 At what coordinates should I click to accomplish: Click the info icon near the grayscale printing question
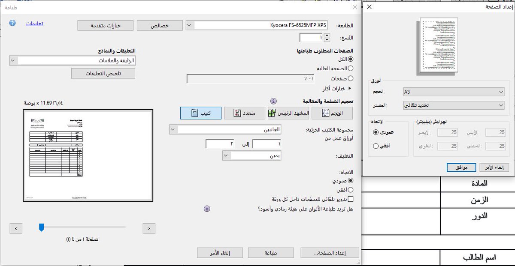[x=207, y=209]
